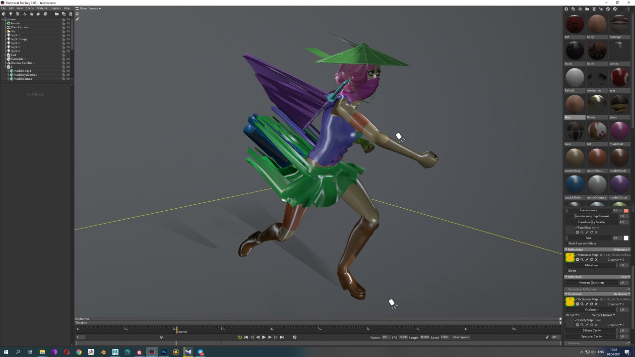Toggle Shadow Catcher 1 visibility
The height and width of the screenshot is (357, 635).
coord(68,63)
